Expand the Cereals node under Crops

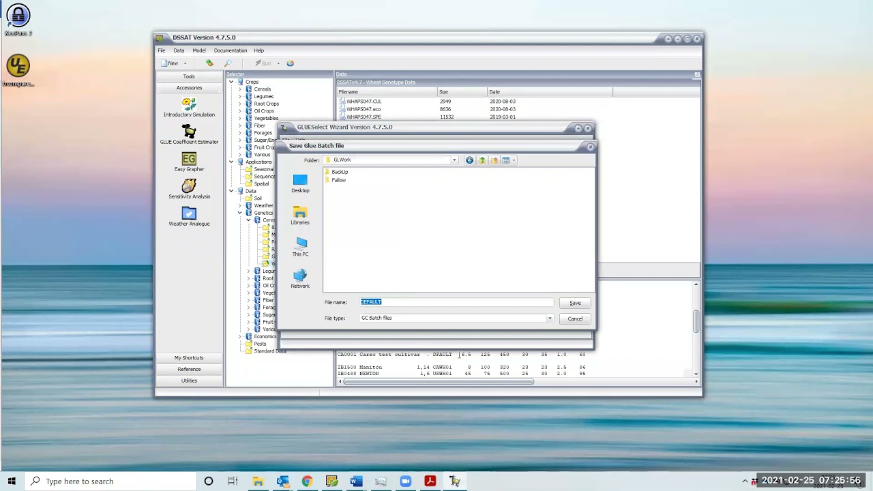tap(240, 89)
